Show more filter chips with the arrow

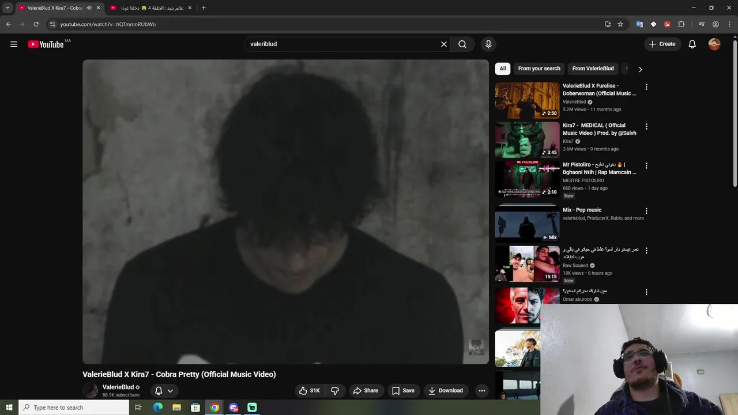[640, 69]
